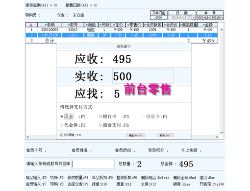Click the ¥495 total amount cell

pyautogui.click(x=208, y=41)
